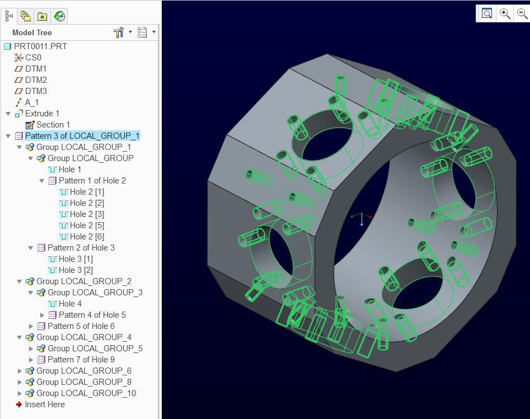The height and width of the screenshot is (419, 530).
Task: Open Model Tree settings hammer icon
Action: click(x=119, y=32)
